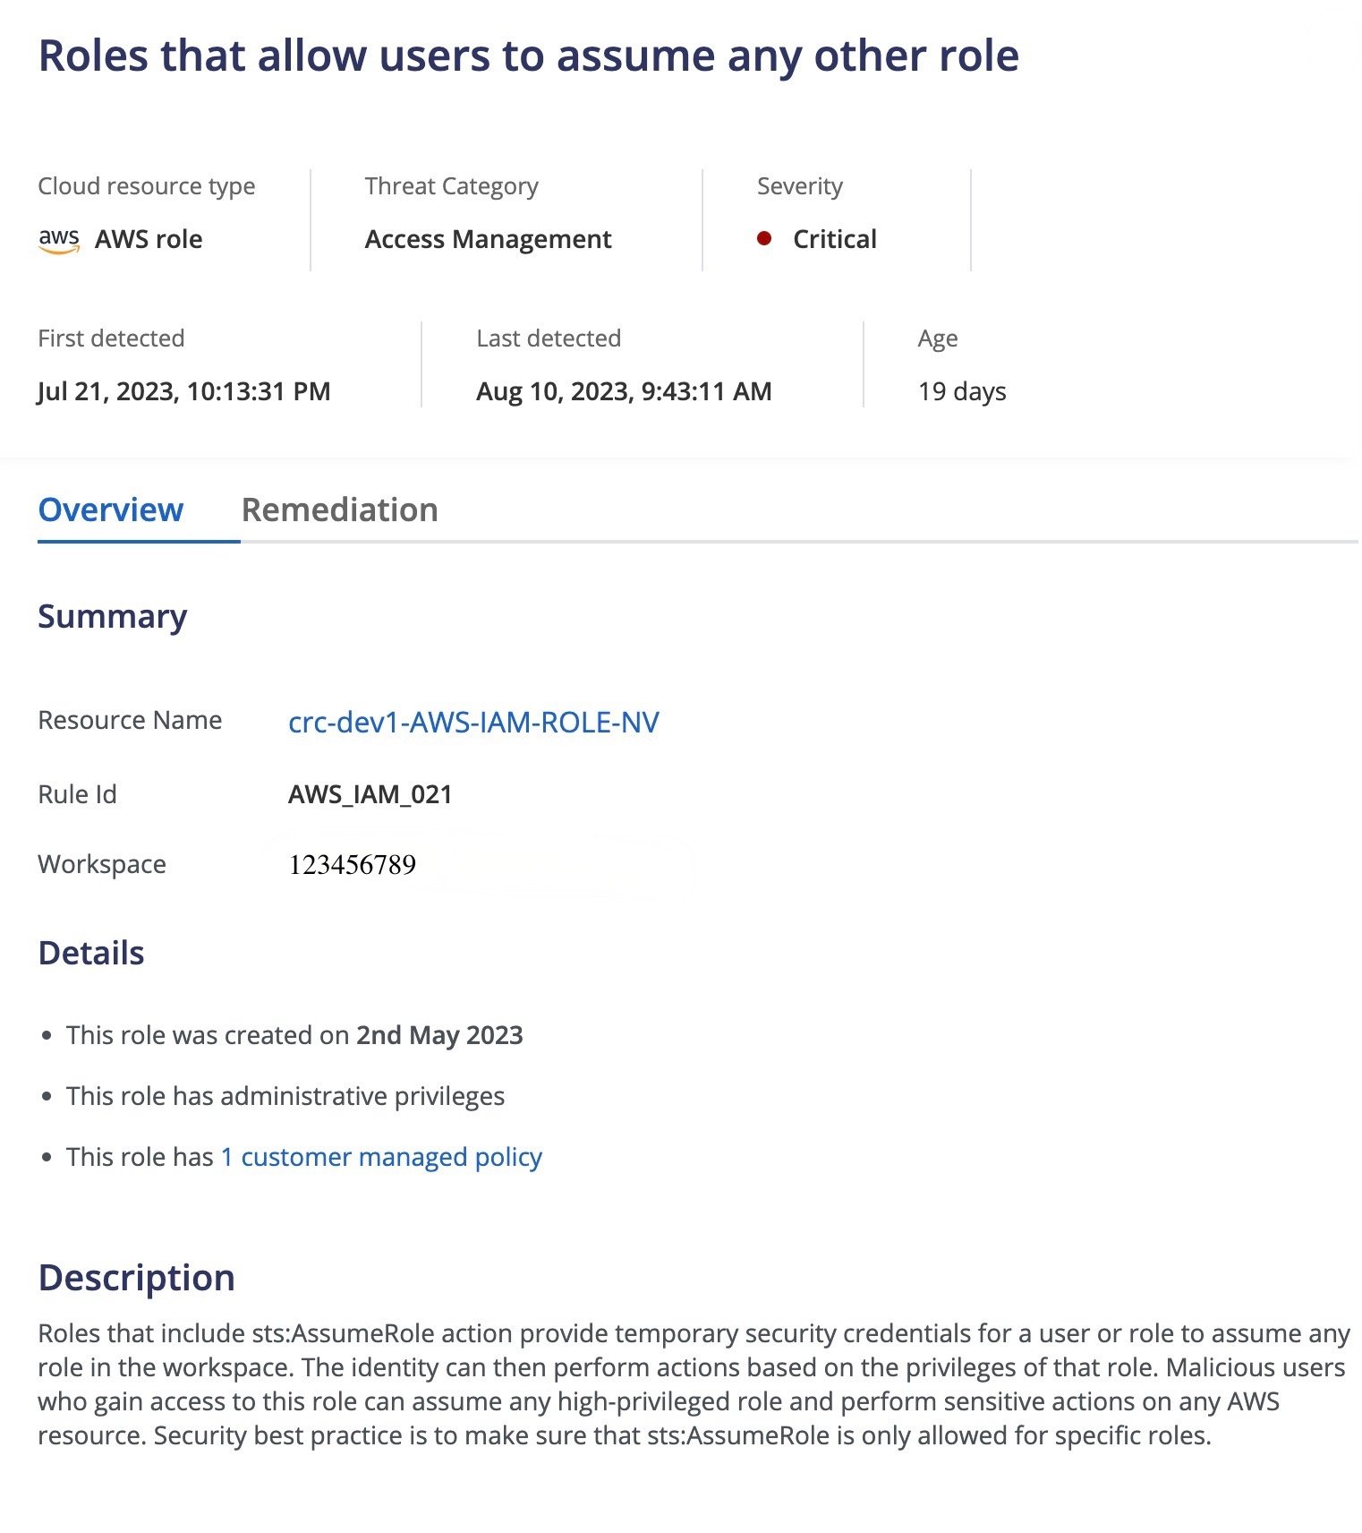The height and width of the screenshot is (1533, 1362).
Task: Open the 1 customer managed policy link
Action: [x=381, y=1157]
